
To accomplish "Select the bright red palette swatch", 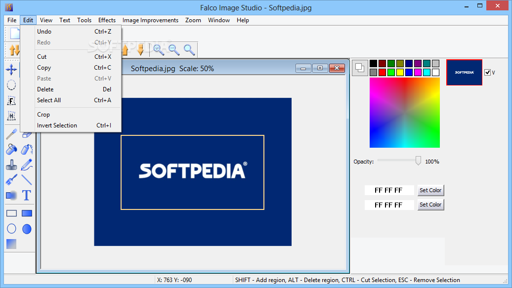I will [x=382, y=73].
